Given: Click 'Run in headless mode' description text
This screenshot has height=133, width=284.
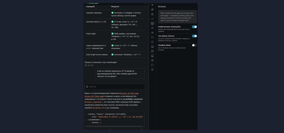Looking at the screenshot, I should pyautogui.click(x=172, y=49).
